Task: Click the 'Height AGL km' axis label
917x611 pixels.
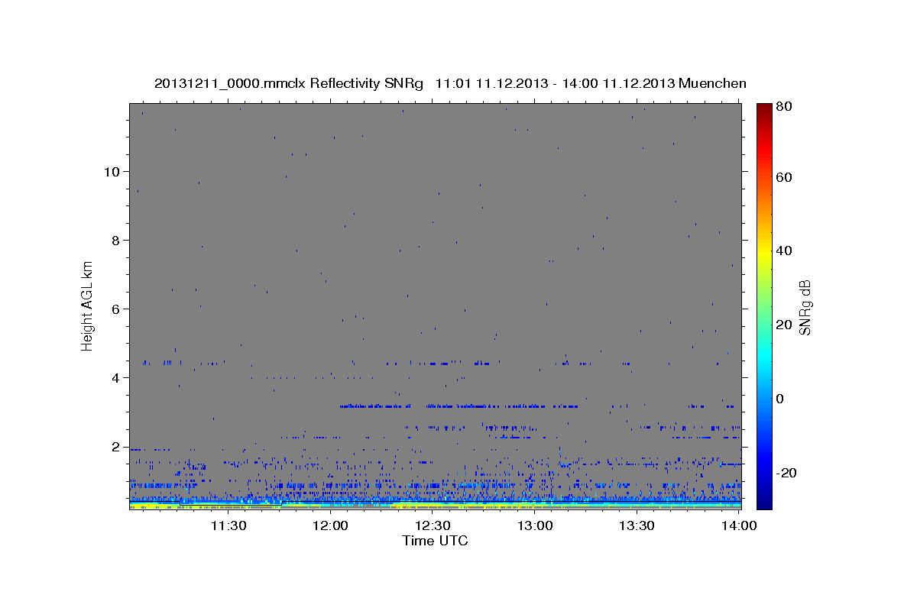Action: coord(88,305)
